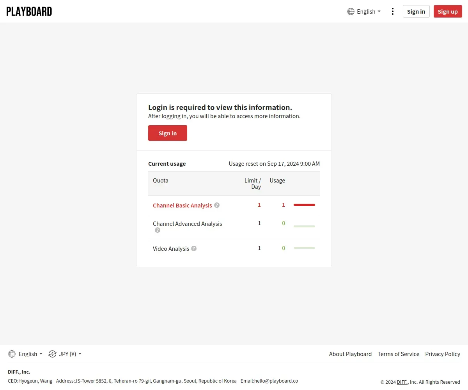Click the DIFF. link in copyright notice
Viewport: 468px width, 390px height.
(x=402, y=382)
